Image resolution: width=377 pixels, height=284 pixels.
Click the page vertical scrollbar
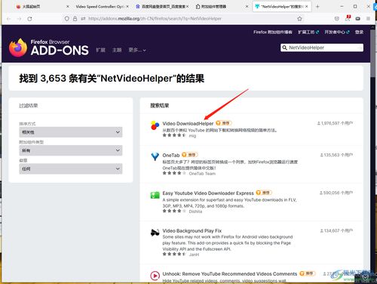click(372, 151)
